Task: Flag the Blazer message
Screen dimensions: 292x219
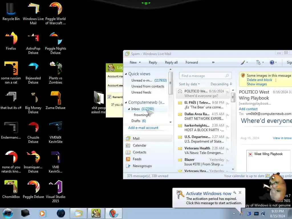Action: click(x=227, y=161)
